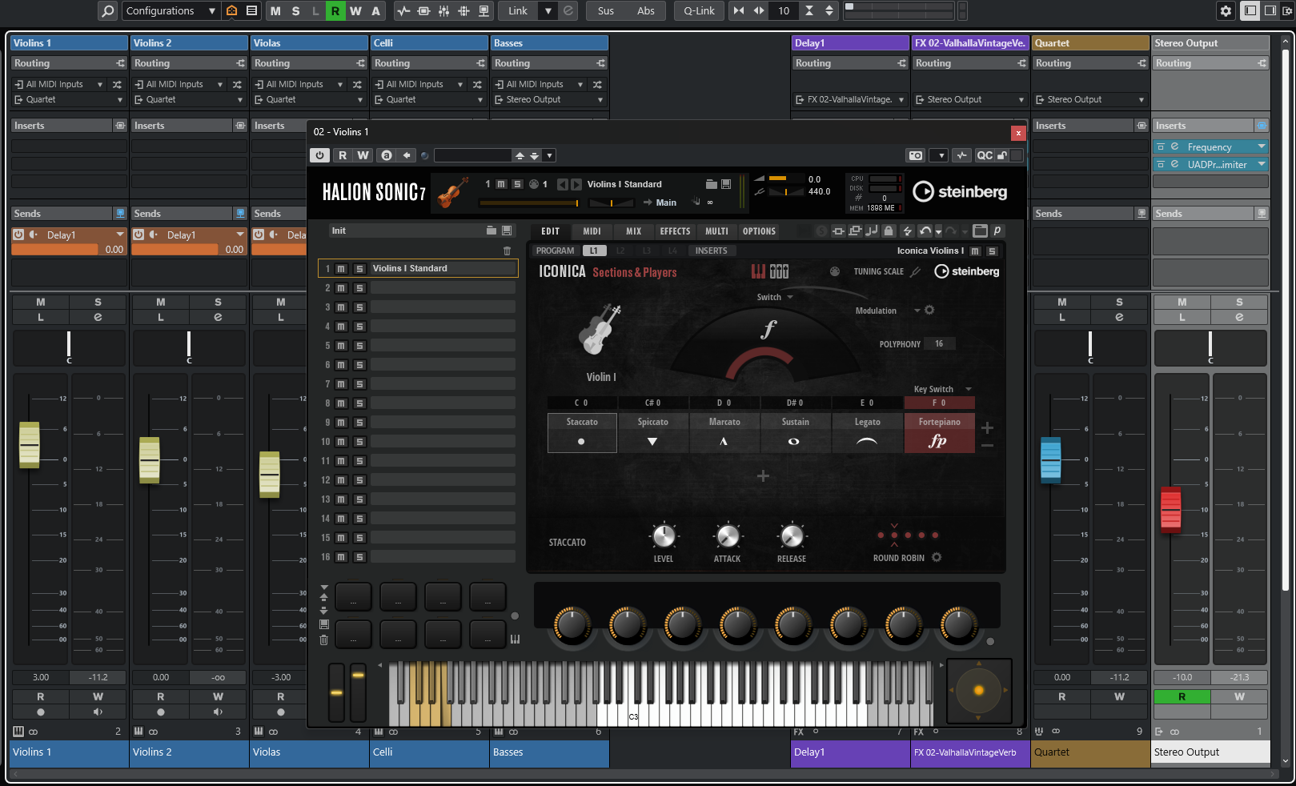The image size is (1296, 786).
Task: Open round robin settings gear
Action: (937, 557)
